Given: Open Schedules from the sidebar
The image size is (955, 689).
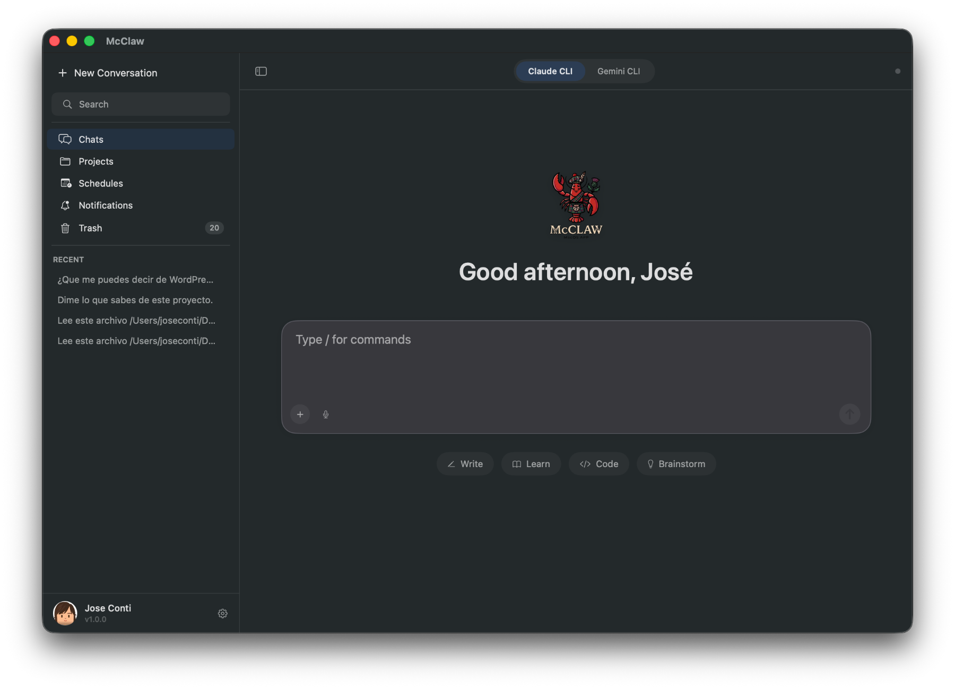Looking at the screenshot, I should pyautogui.click(x=101, y=183).
